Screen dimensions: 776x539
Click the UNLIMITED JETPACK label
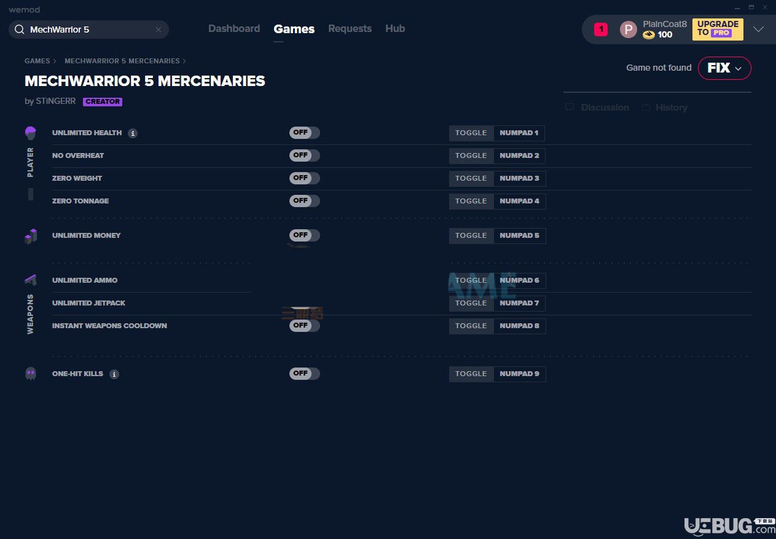89,303
